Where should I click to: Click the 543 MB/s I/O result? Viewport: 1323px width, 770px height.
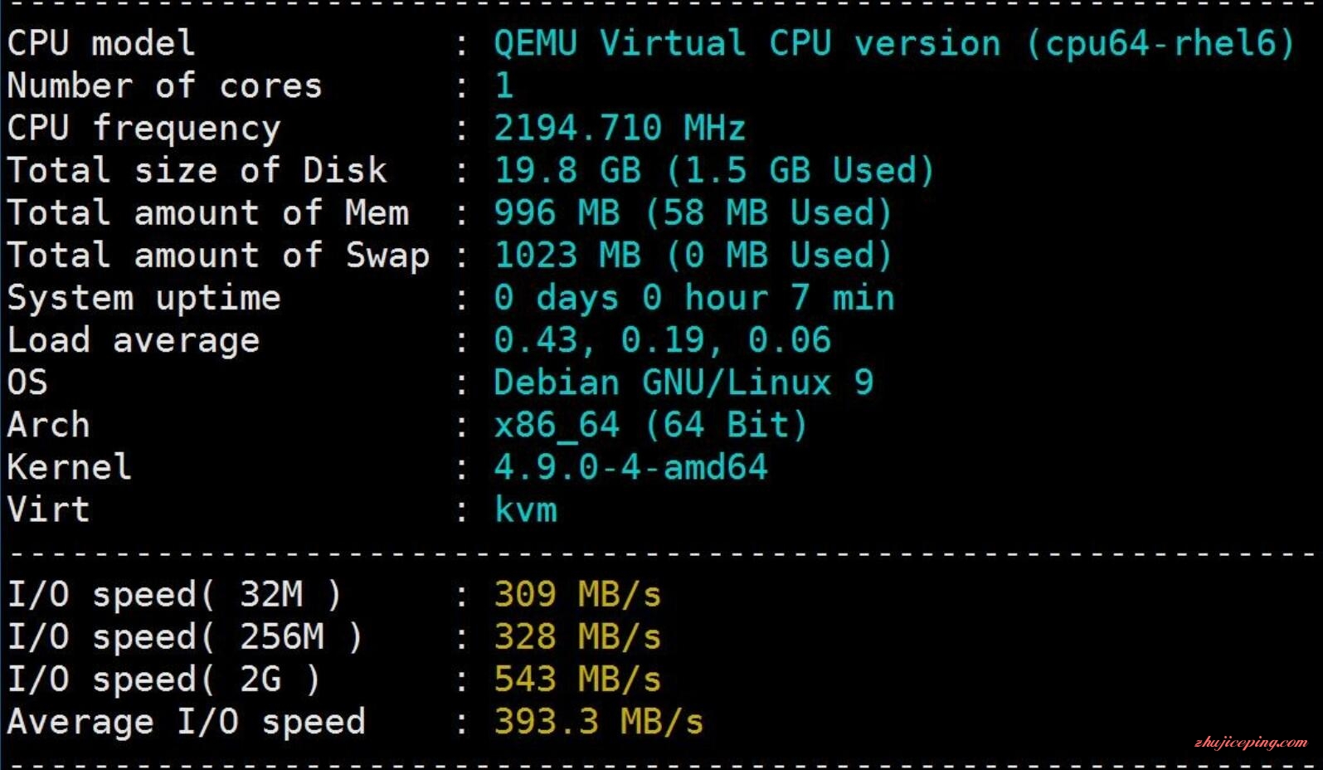coord(577,680)
